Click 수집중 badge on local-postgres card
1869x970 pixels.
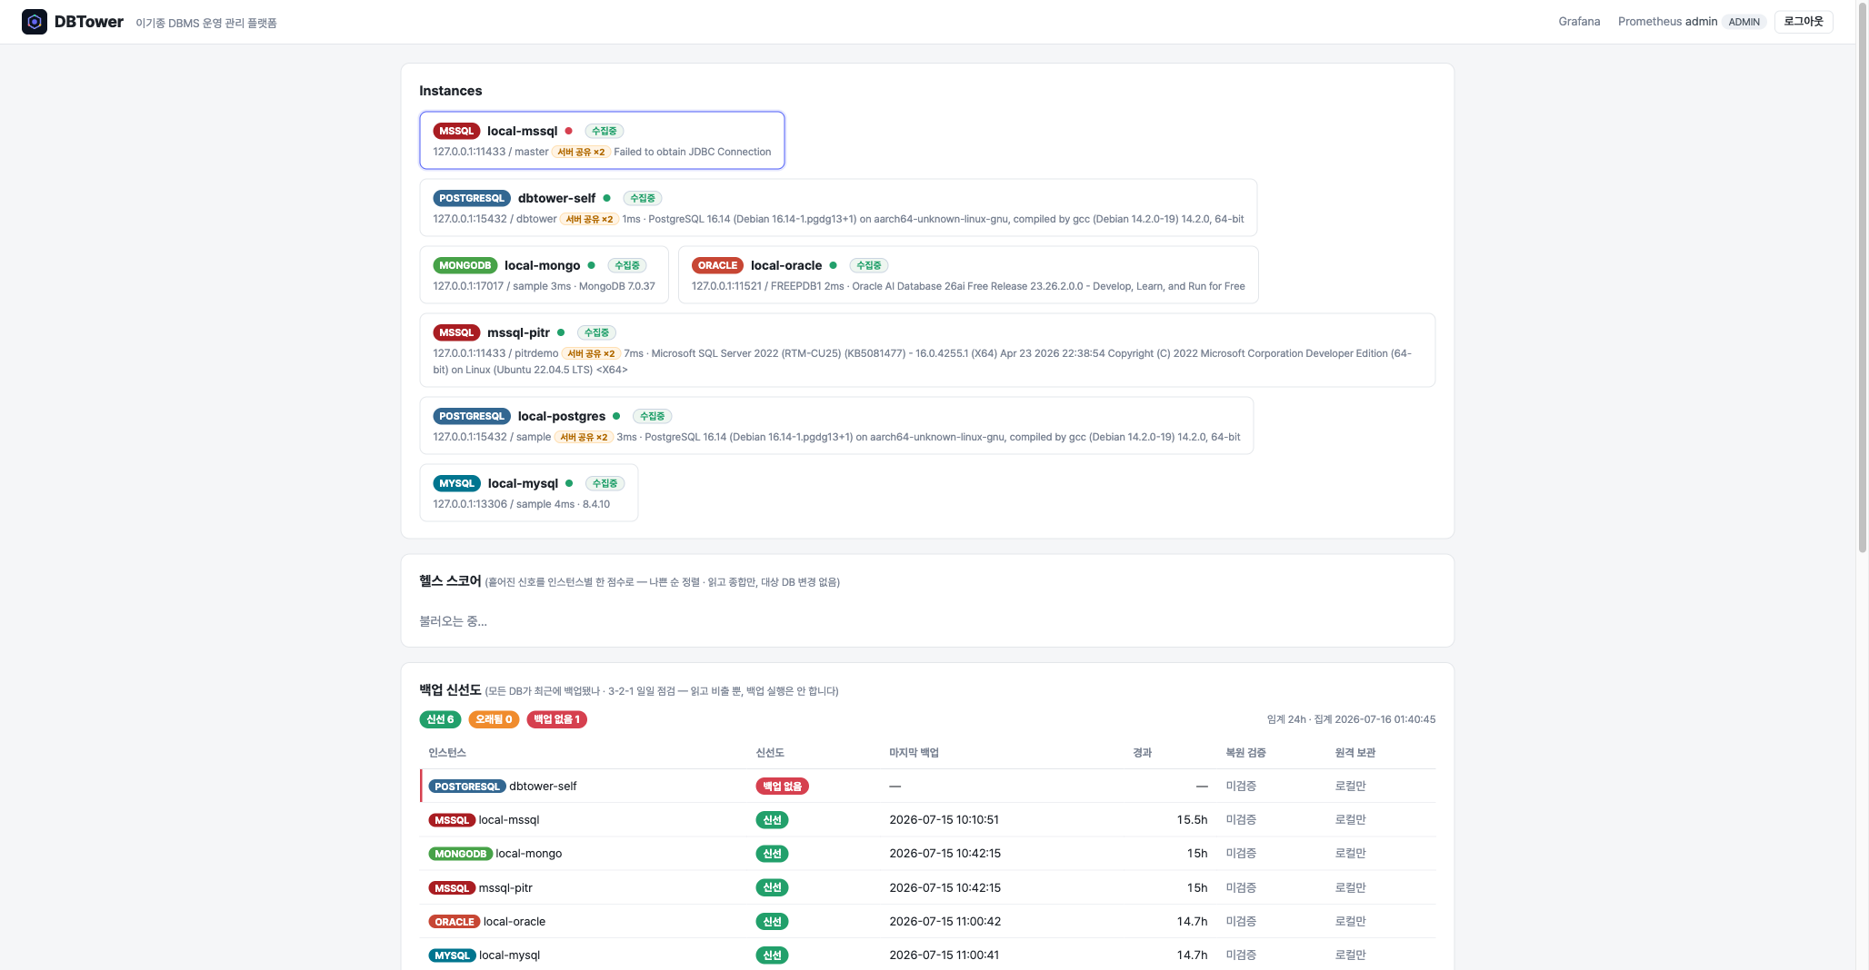(x=653, y=416)
